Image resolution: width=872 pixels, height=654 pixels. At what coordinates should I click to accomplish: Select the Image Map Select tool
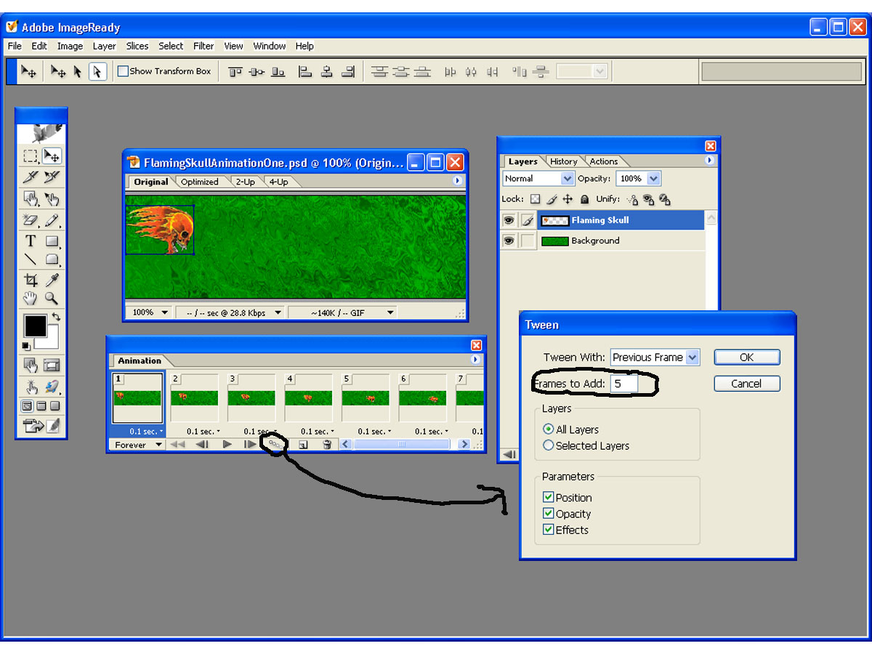[x=52, y=198]
